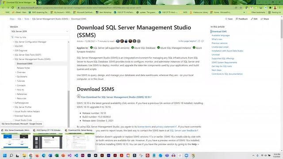Viewport: 283px width, 159px height.
Task: Jump to Previous versions in article nav
Action: (219, 43)
